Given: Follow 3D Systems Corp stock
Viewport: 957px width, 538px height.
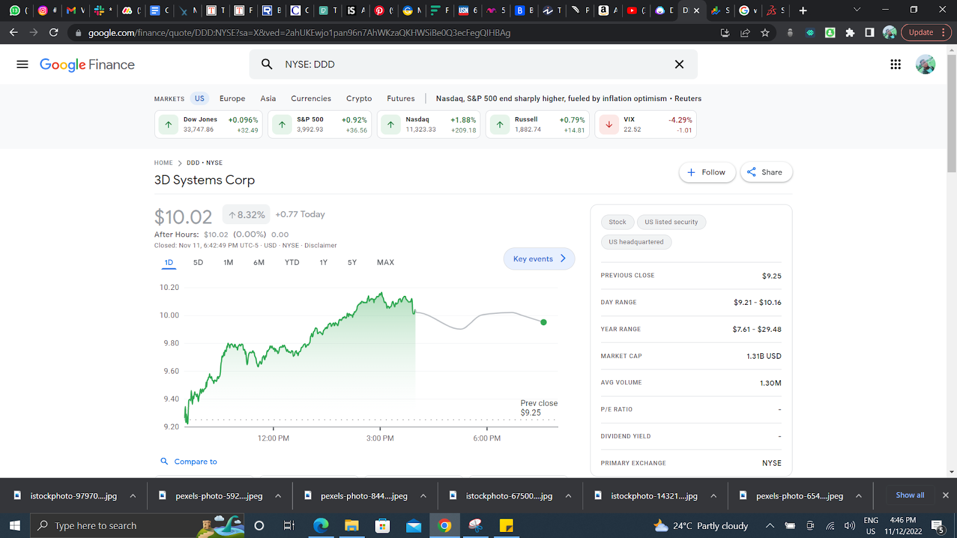Looking at the screenshot, I should click(707, 172).
